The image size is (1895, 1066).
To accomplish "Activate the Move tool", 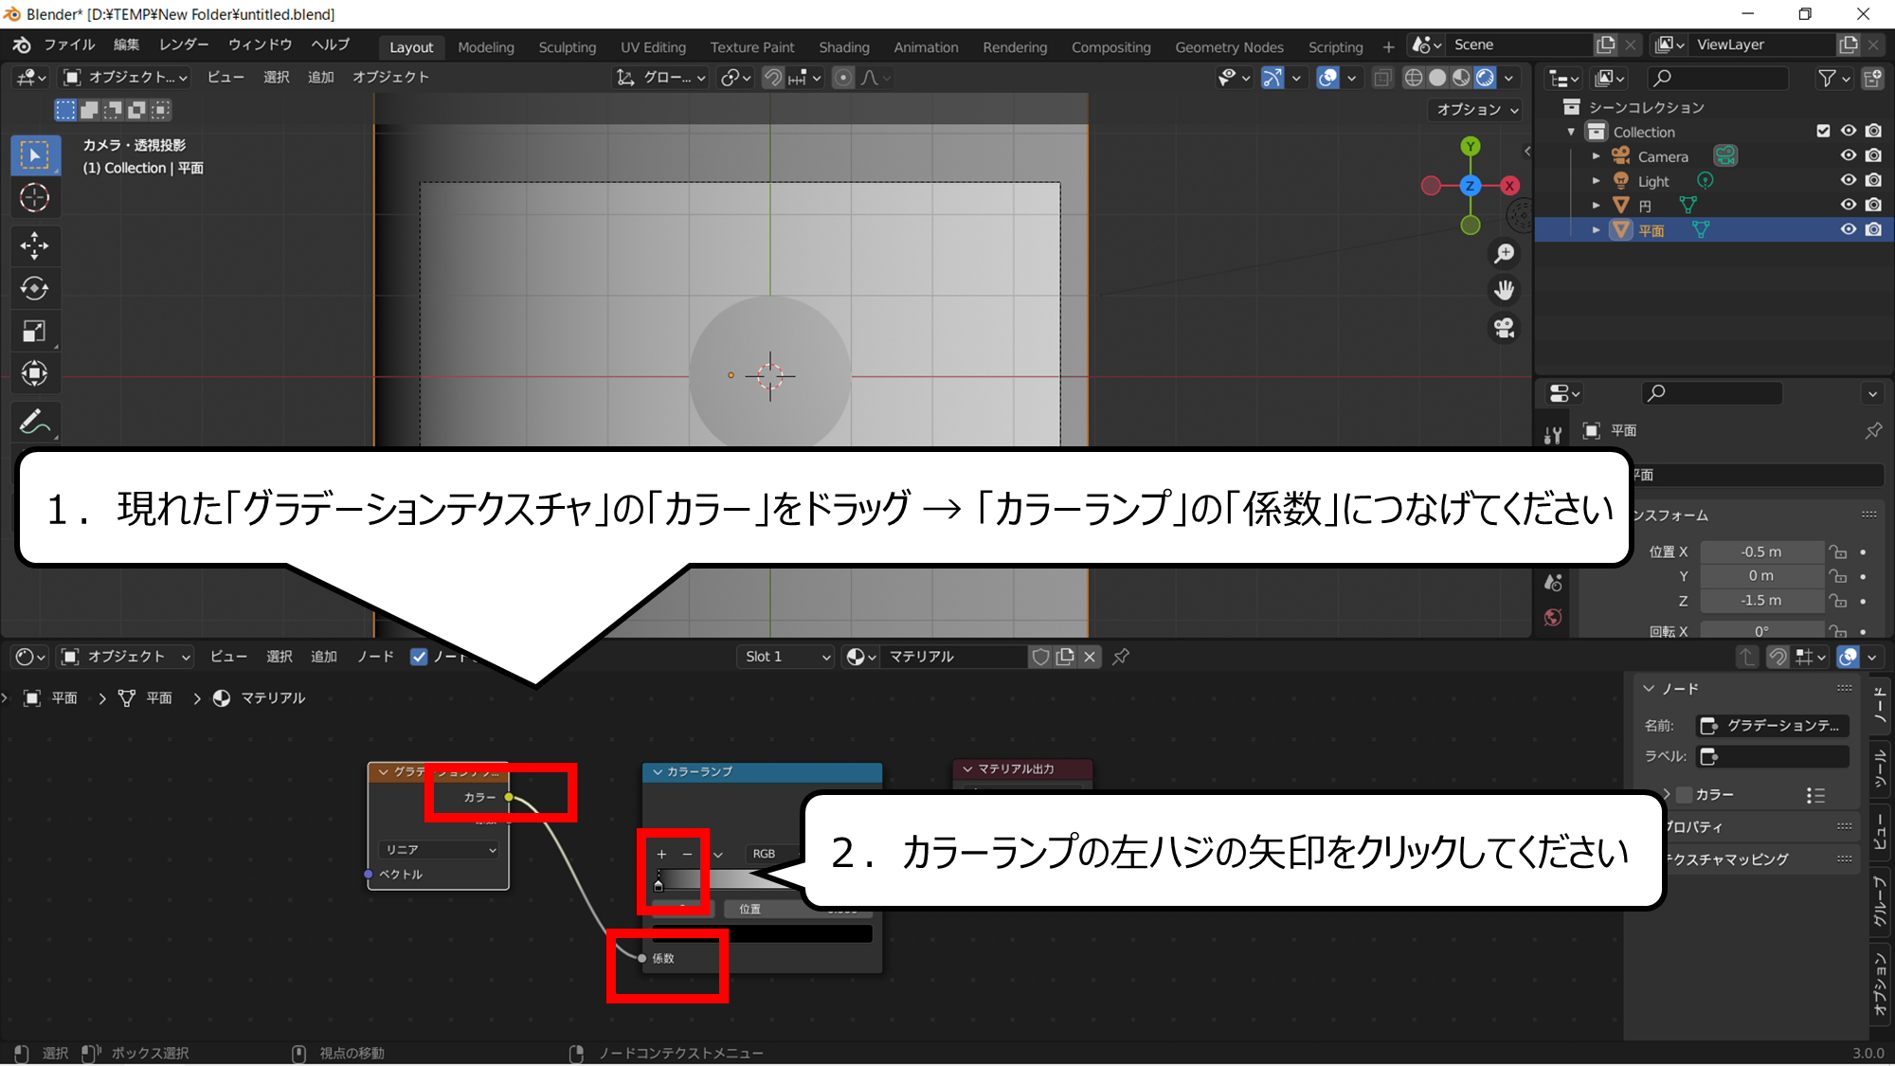I will [x=35, y=246].
